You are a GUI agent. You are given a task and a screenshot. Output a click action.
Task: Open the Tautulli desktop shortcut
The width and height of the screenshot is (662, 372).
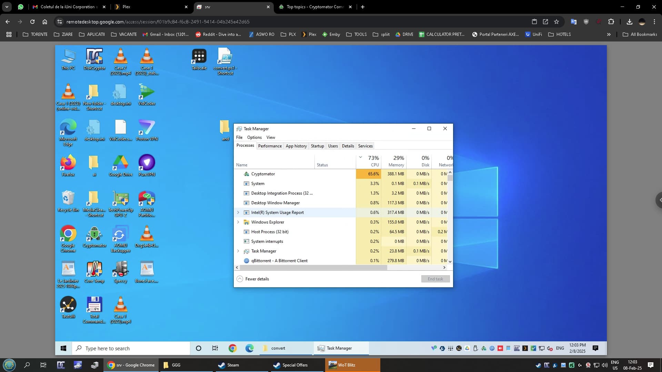tap(68, 307)
